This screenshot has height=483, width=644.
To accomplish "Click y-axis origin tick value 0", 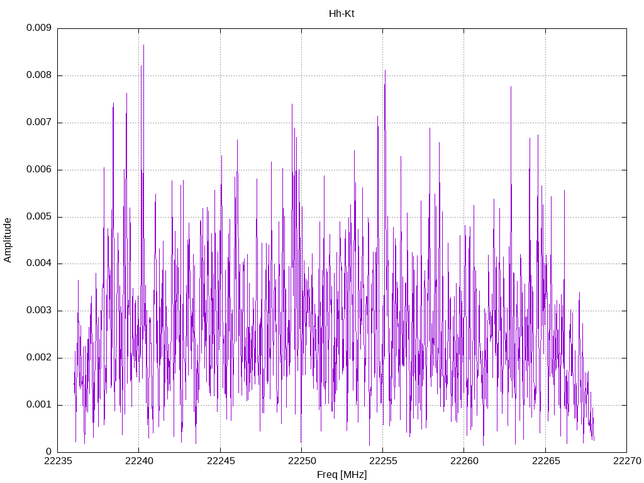I will pos(49,452).
